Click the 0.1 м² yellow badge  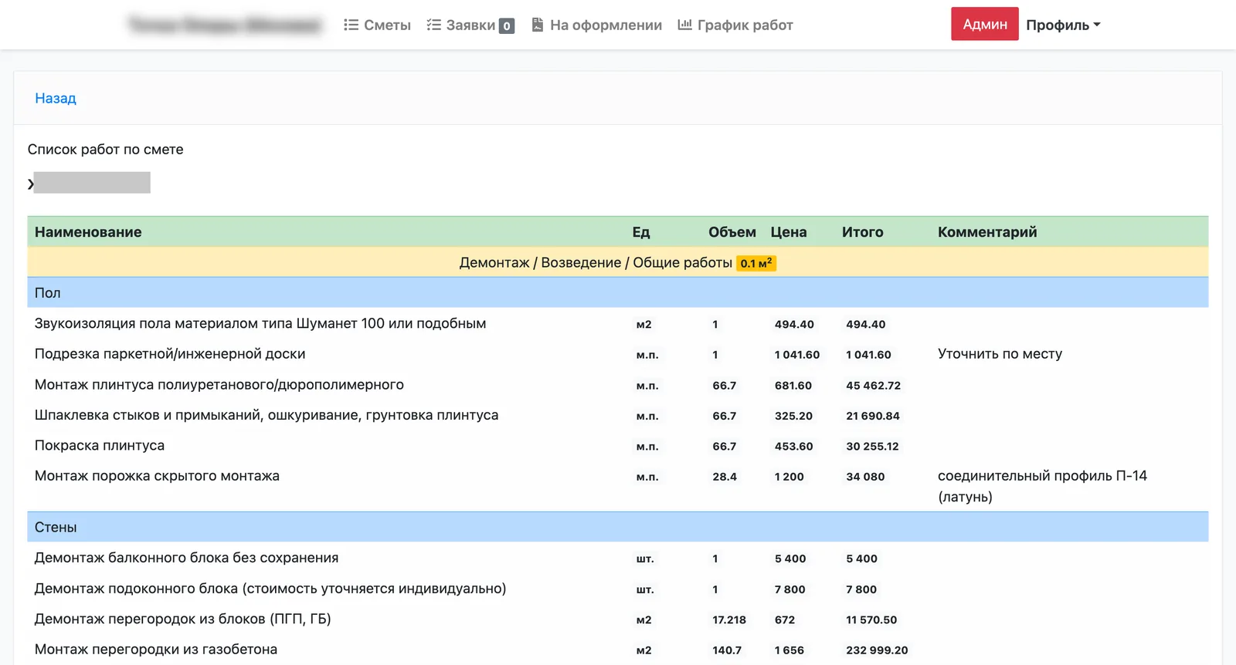click(756, 263)
